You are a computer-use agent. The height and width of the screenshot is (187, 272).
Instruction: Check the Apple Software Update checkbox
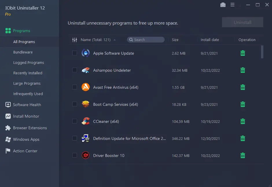(x=75, y=53)
